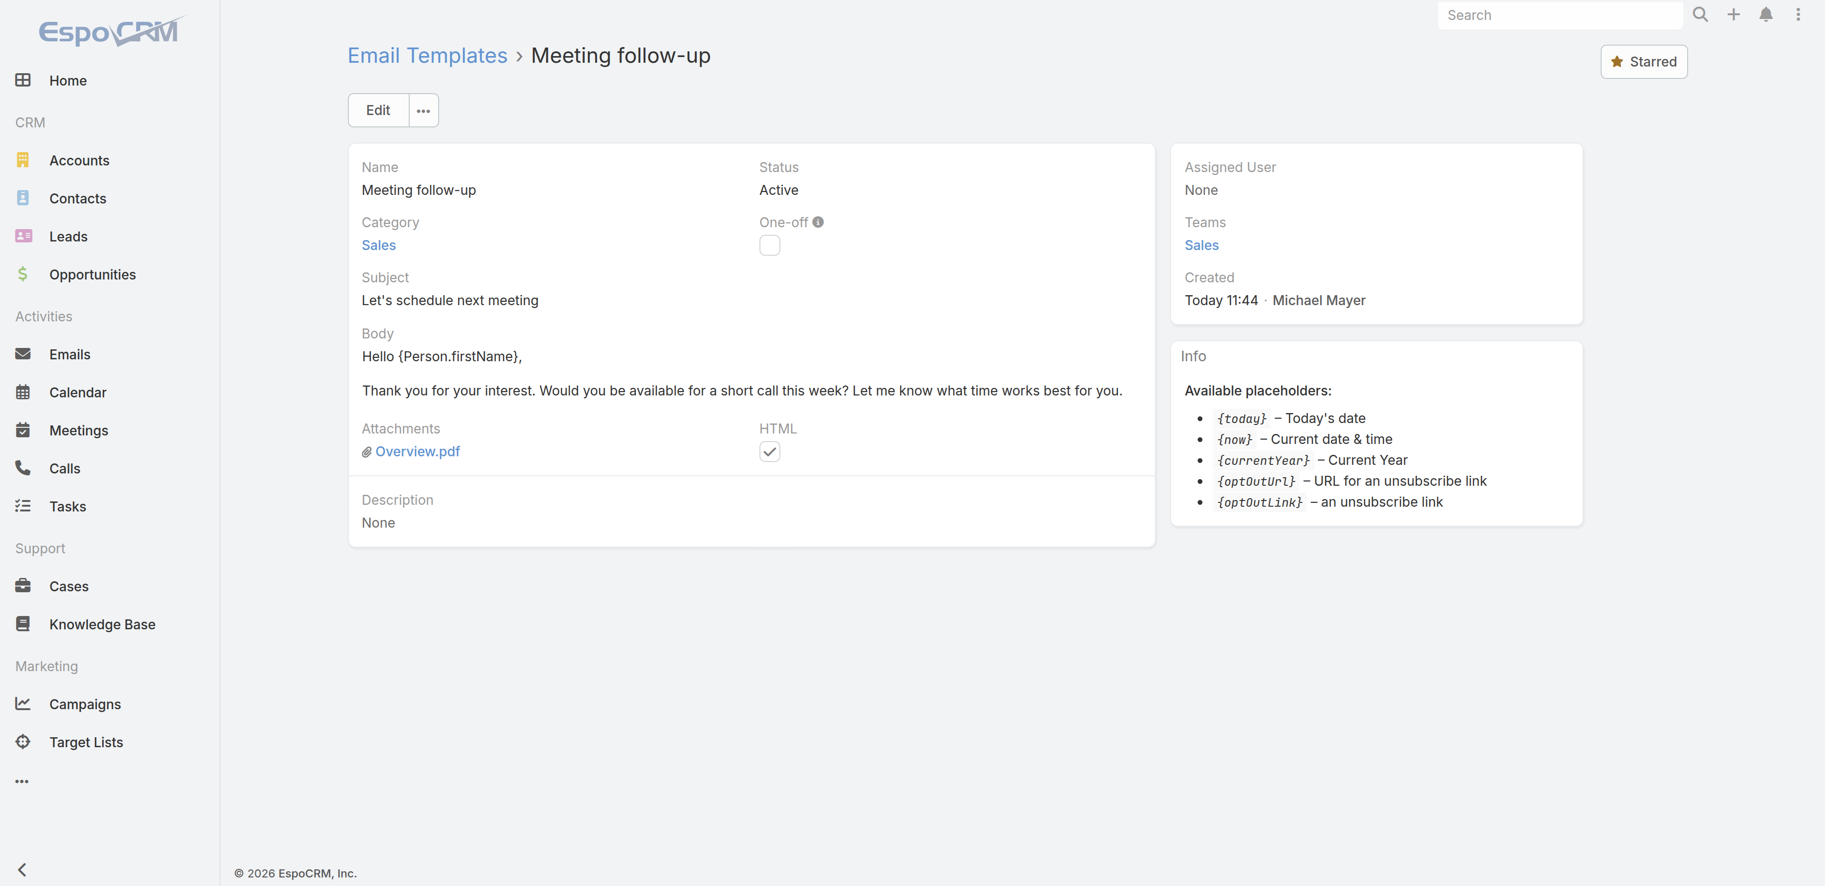Open notifications bell icon
Viewport: 1825px width, 886px height.
tap(1766, 15)
